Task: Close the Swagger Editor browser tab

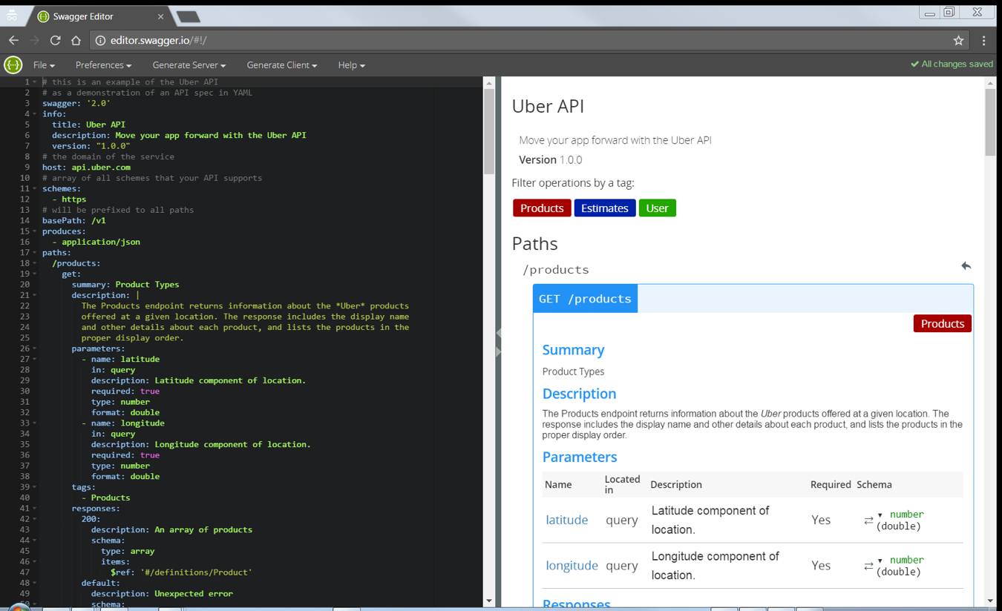Action: pyautogui.click(x=160, y=16)
